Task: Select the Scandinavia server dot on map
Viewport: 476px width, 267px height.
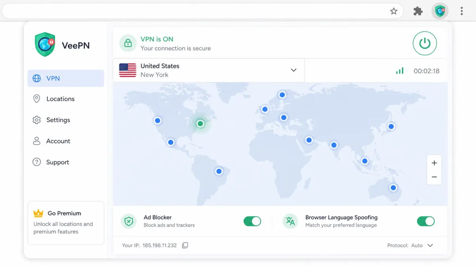Action: [x=282, y=95]
